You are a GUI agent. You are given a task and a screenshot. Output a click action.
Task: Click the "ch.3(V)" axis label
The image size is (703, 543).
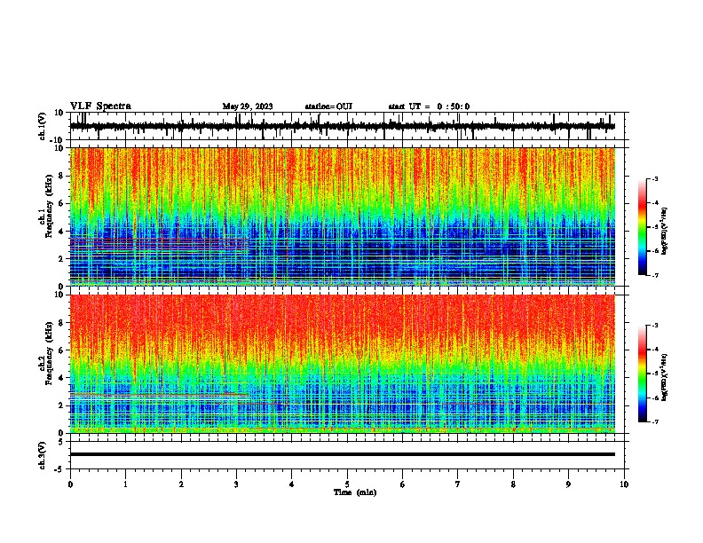click(43, 455)
